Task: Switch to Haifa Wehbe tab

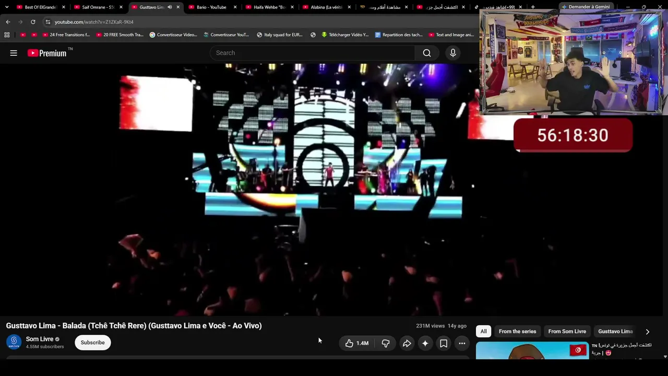Action: tap(269, 7)
